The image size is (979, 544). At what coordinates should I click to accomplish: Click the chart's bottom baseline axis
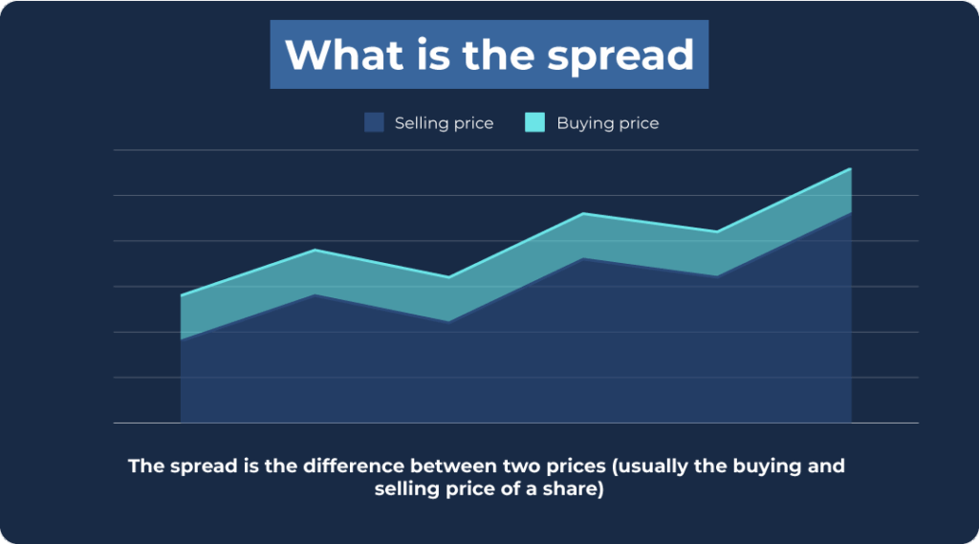[x=516, y=423]
